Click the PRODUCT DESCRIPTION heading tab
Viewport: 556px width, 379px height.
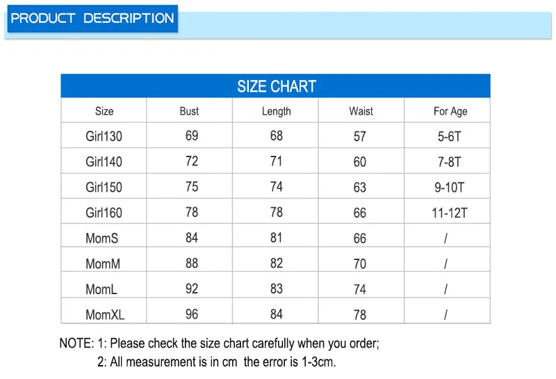point(92,19)
